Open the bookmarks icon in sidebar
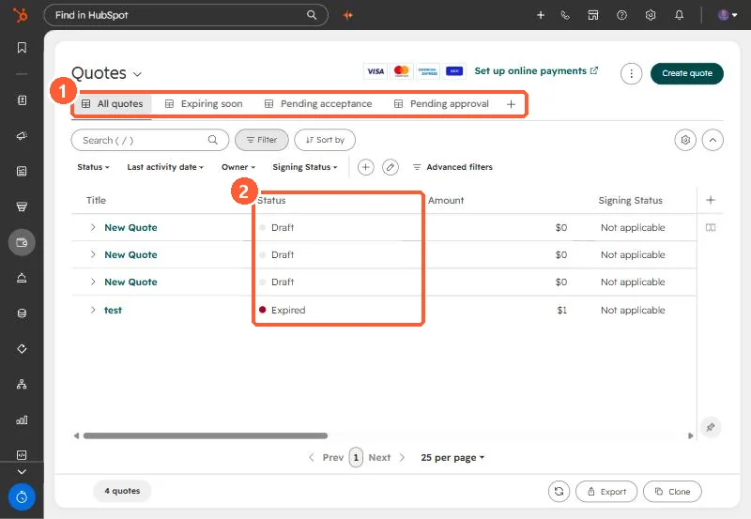 (x=22, y=48)
